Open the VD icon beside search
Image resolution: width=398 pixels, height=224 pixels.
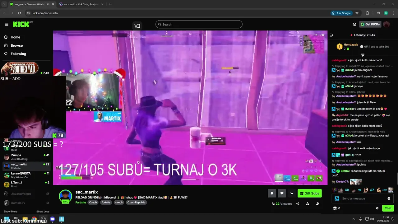point(137,26)
